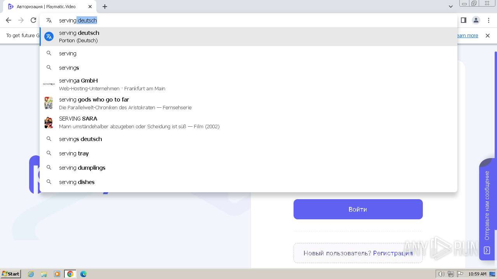Open the 'Learn more' link
Screen dimensions: 497x279
pyautogui.click(x=467, y=36)
